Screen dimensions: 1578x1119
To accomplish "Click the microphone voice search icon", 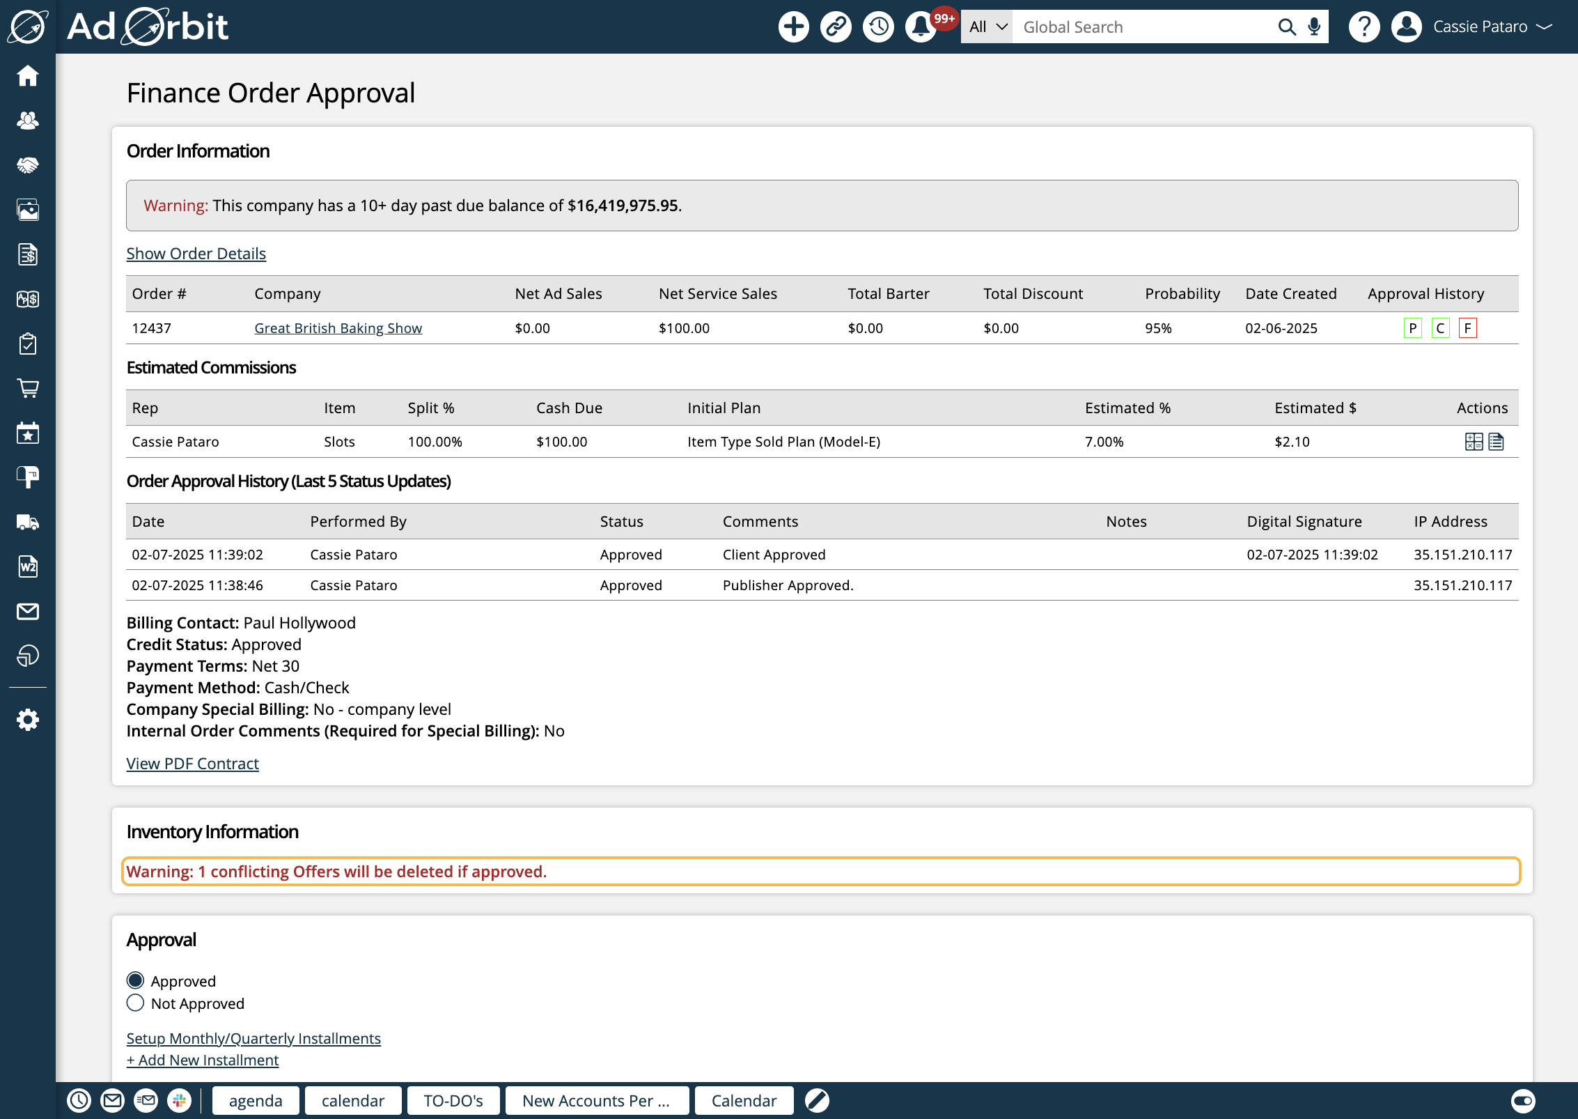I will [x=1314, y=27].
